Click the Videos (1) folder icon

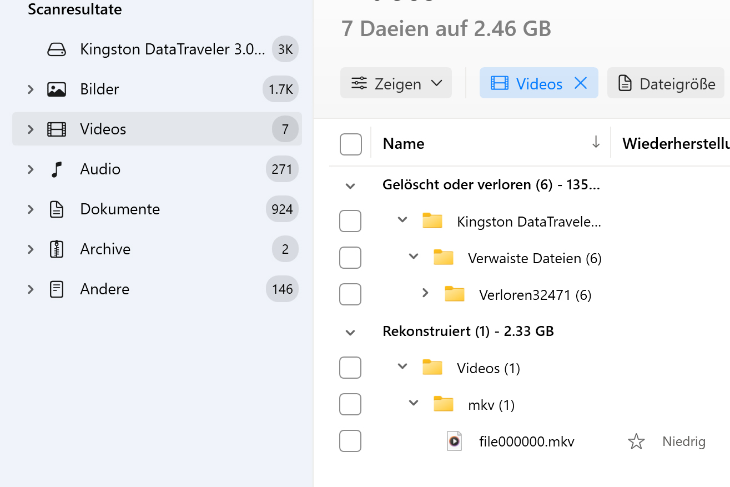click(432, 367)
